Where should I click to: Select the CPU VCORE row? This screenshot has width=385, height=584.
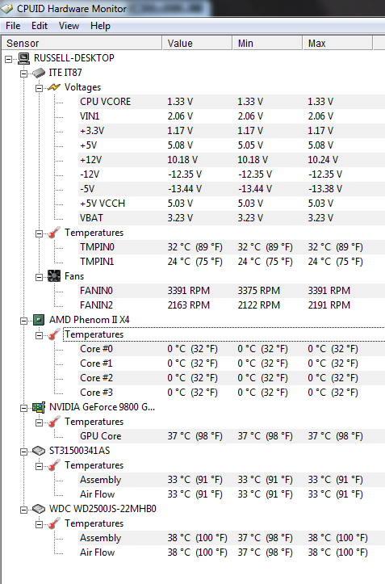coord(231,102)
